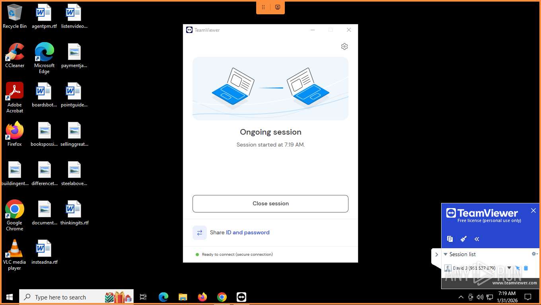This screenshot has width=541, height=305.
Task: Click the Close session button
Action: click(270, 203)
